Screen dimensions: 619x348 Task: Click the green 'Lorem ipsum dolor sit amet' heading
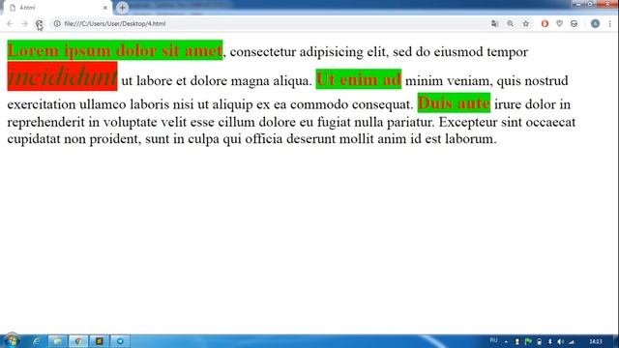click(115, 50)
